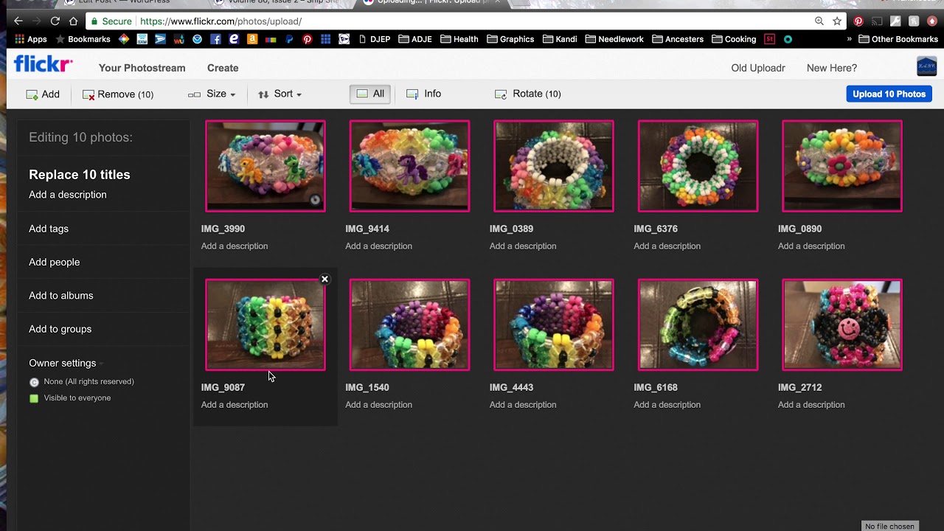Open the Needlework bookmarks folder
Screen dimensions: 944x531
click(614, 39)
